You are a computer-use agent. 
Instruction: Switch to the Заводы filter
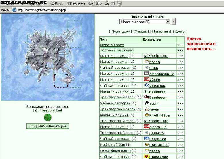(x=141, y=32)
